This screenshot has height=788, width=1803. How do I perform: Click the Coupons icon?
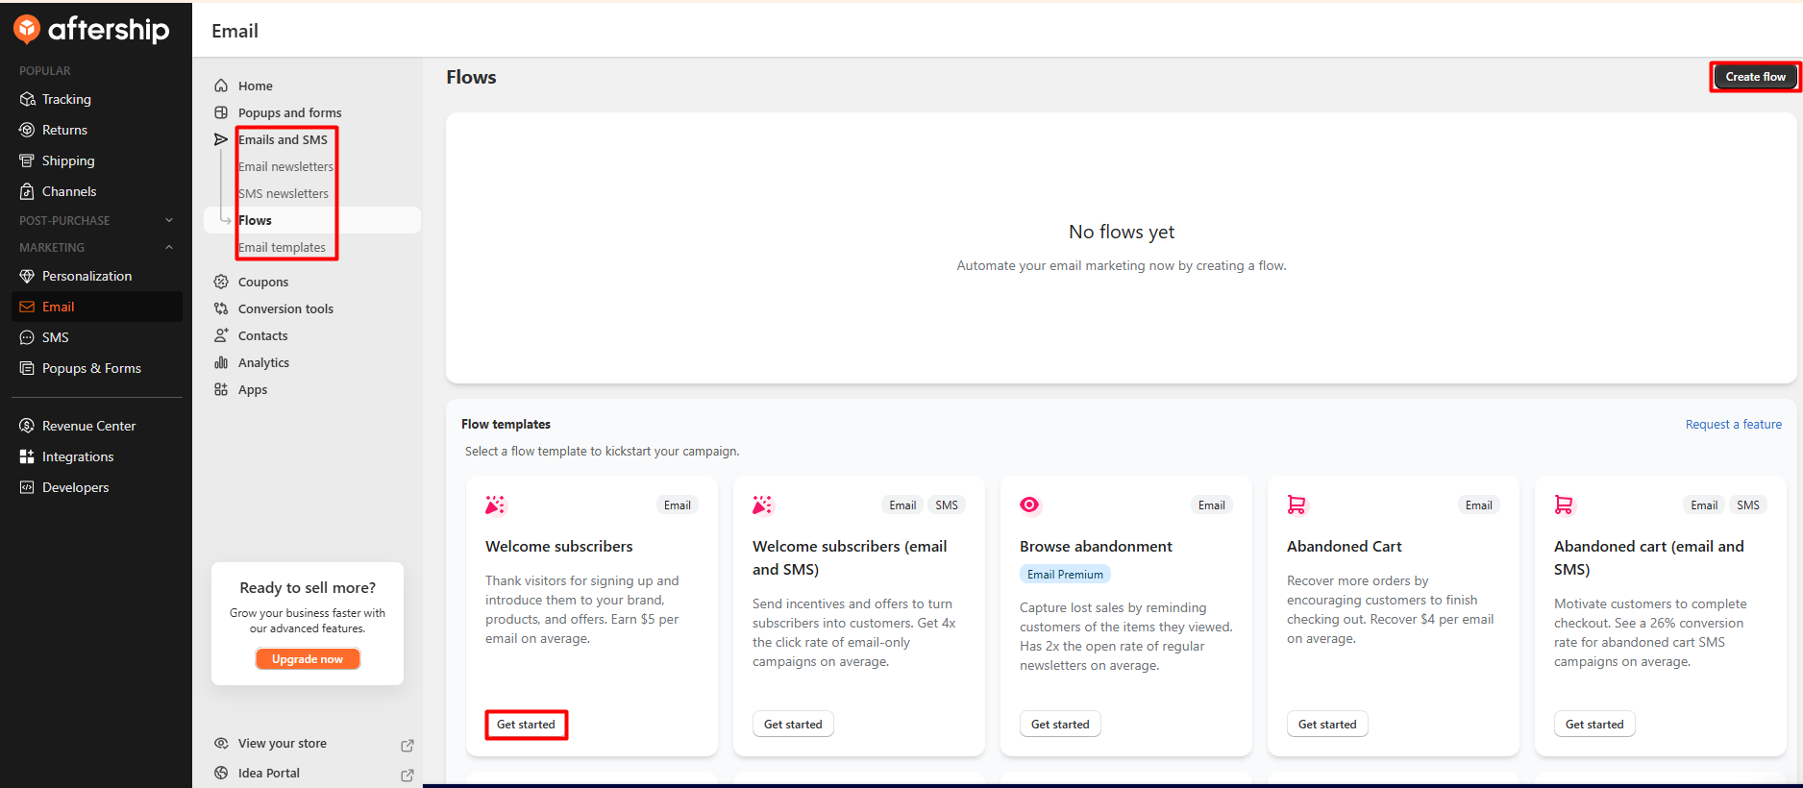tap(221, 282)
